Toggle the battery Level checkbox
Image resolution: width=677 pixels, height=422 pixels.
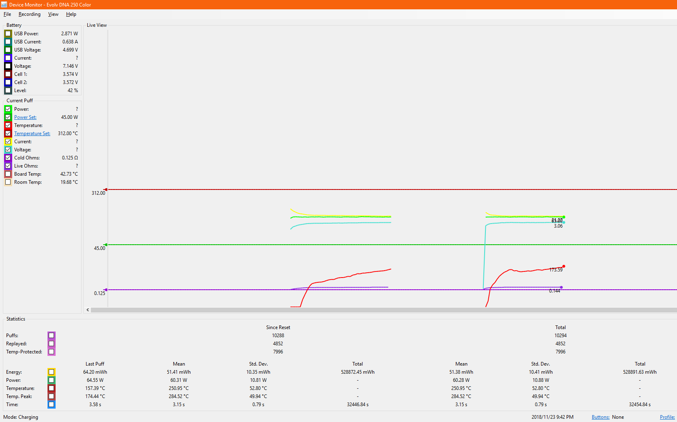[x=8, y=90]
